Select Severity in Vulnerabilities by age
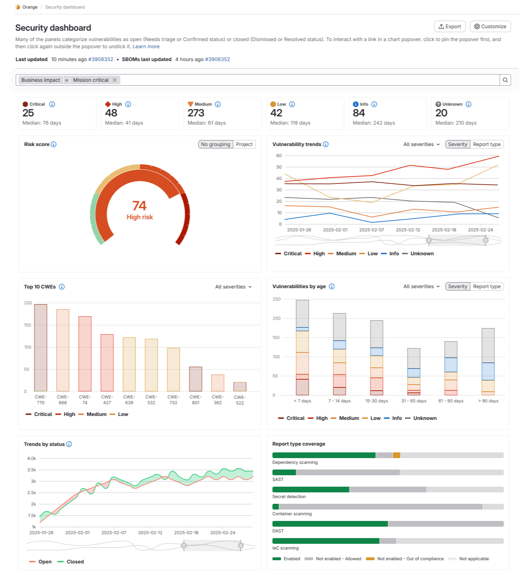The height and width of the screenshot is (572, 531). pos(458,286)
